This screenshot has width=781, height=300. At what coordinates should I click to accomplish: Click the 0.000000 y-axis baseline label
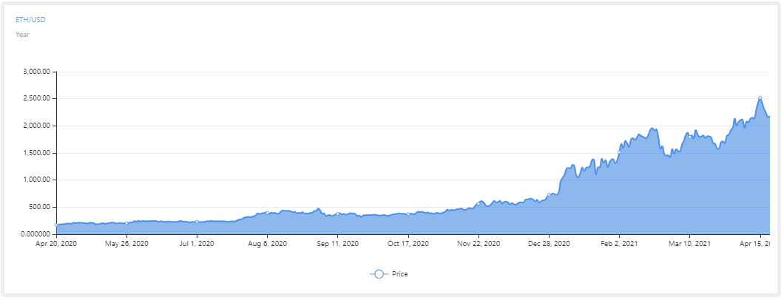(35, 234)
